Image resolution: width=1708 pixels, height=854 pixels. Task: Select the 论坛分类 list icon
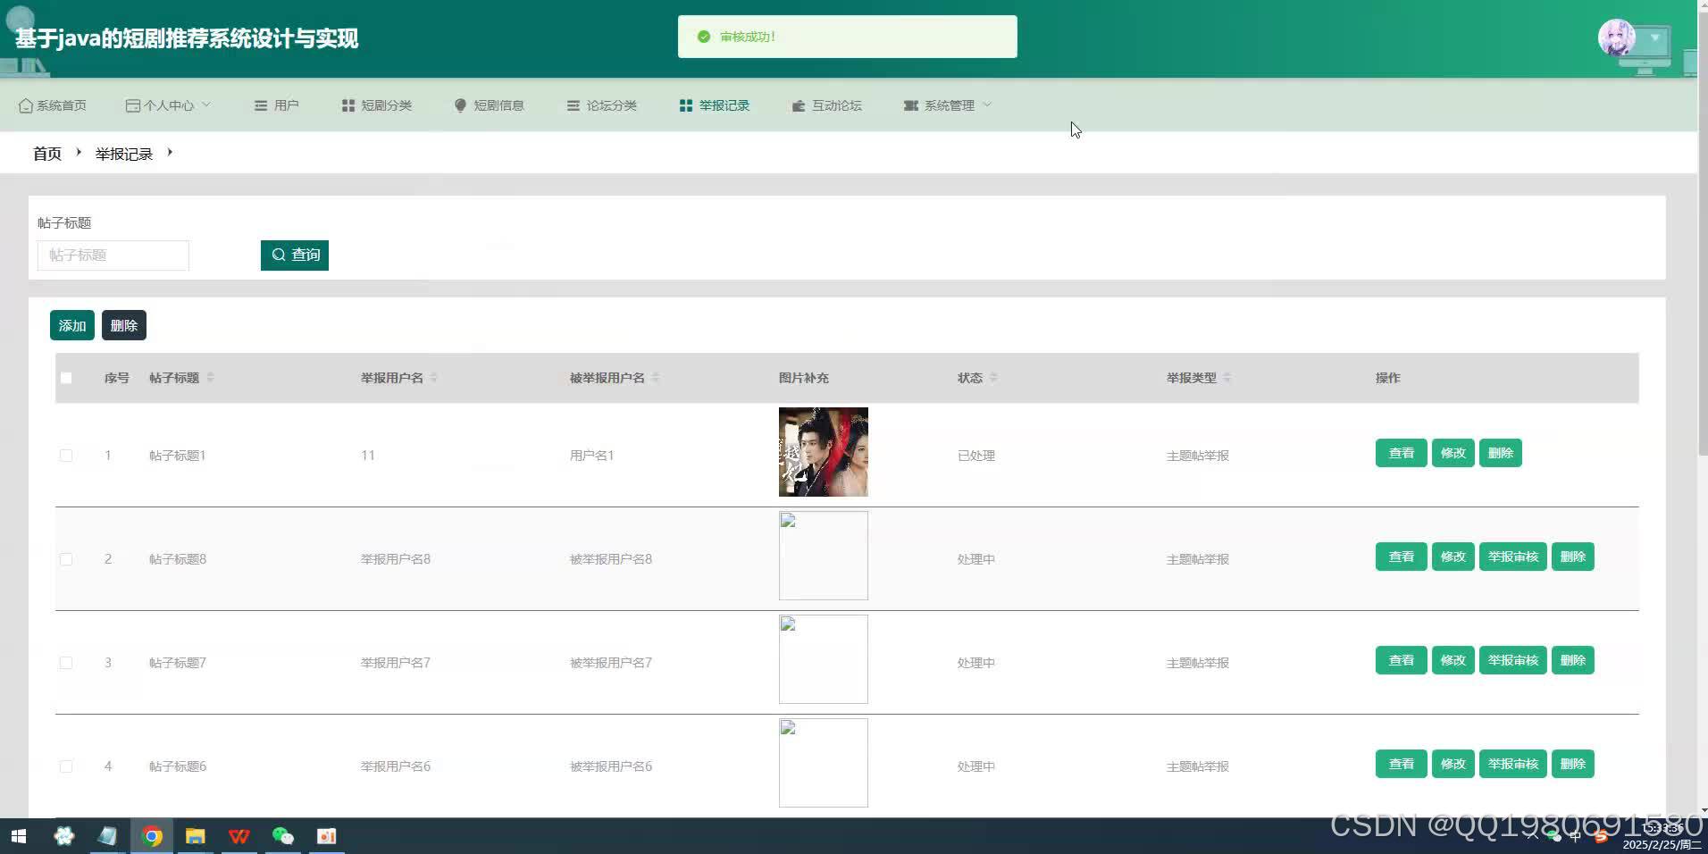[x=573, y=105]
